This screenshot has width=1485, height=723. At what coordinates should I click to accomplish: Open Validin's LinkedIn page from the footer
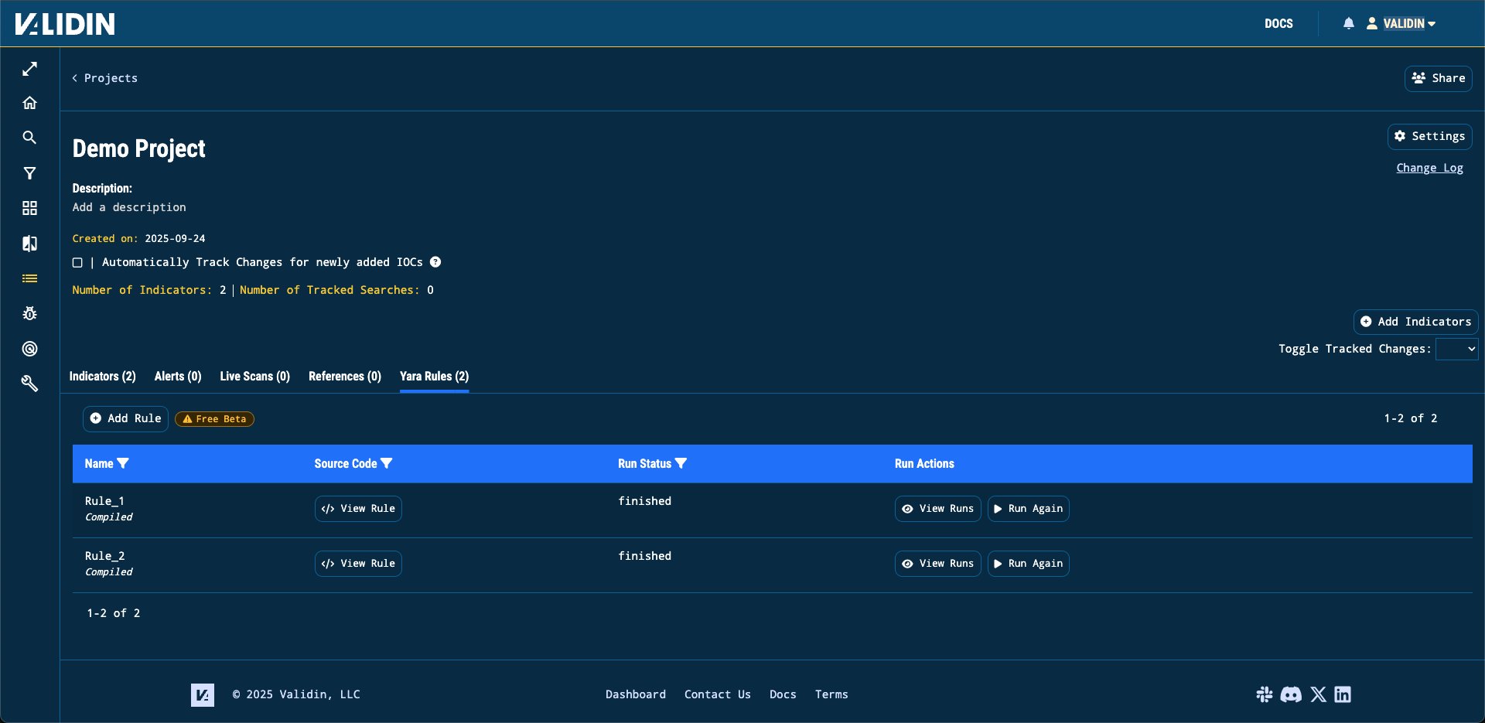[x=1343, y=694]
